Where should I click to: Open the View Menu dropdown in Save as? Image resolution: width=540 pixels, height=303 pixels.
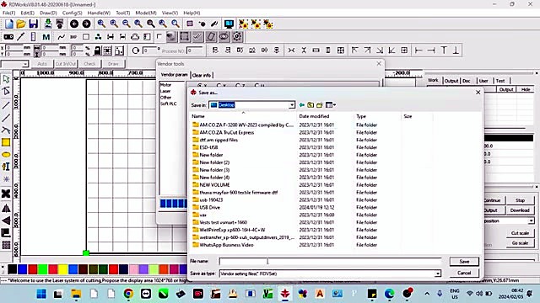[x=331, y=104]
